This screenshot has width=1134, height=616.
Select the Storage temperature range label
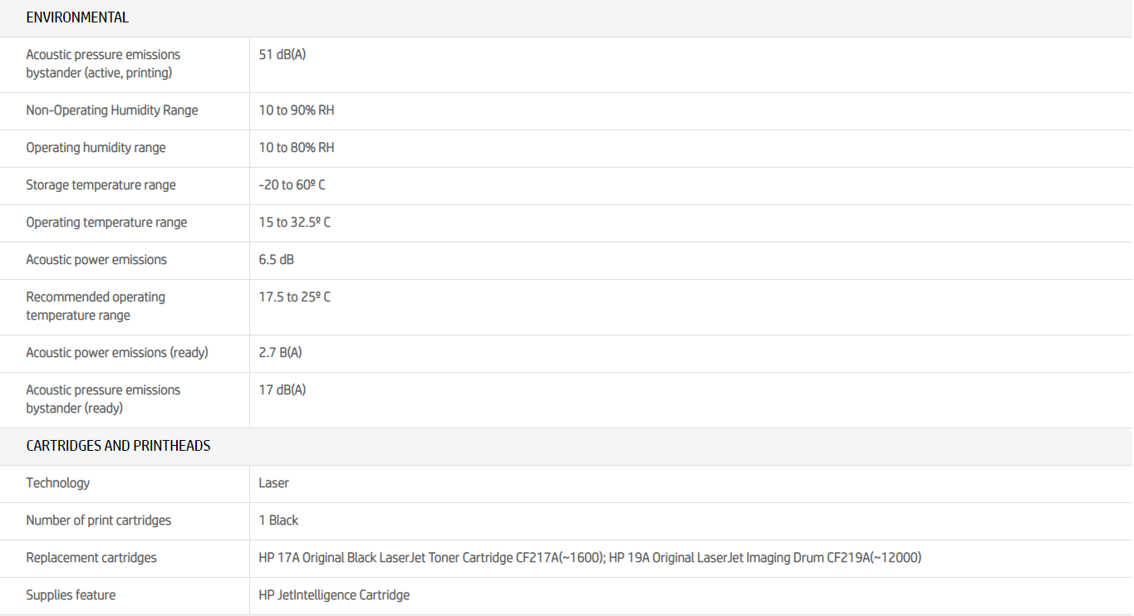point(101,185)
